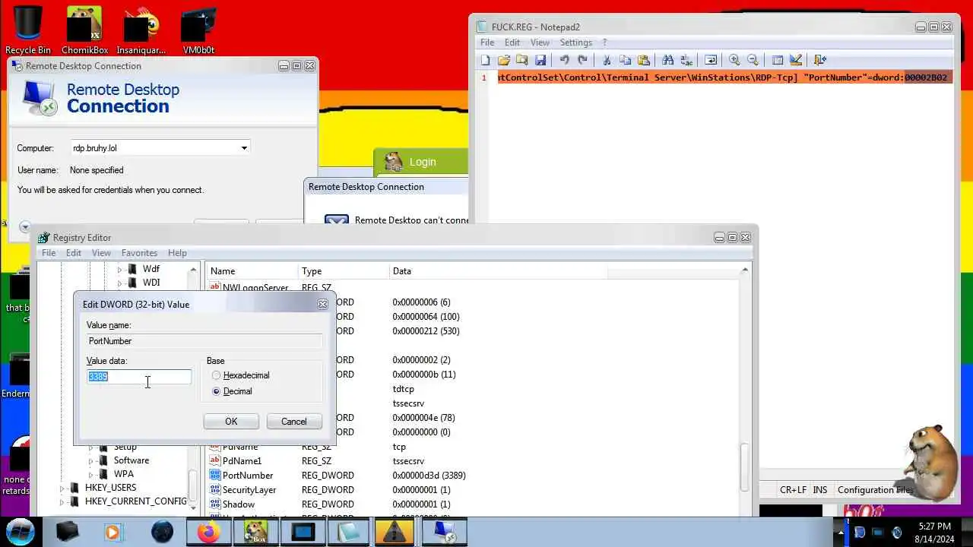Click Copy icon in Notepad2 toolbar
Viewport: 973px width, 547px height.
(x=625, y=60)
